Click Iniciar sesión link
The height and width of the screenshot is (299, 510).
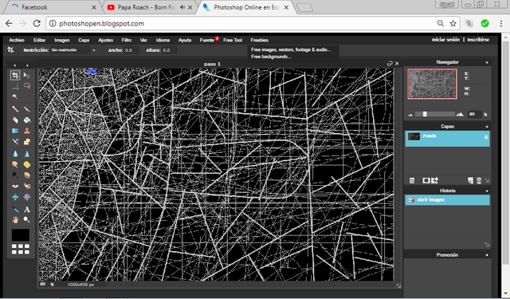(445, 40)
